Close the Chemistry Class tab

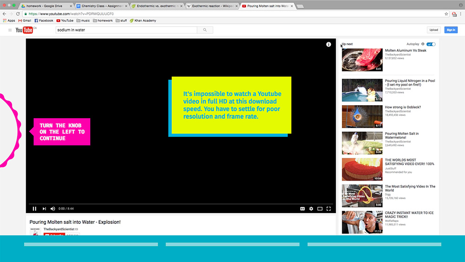pyautogui.click(x=126, y=6)
